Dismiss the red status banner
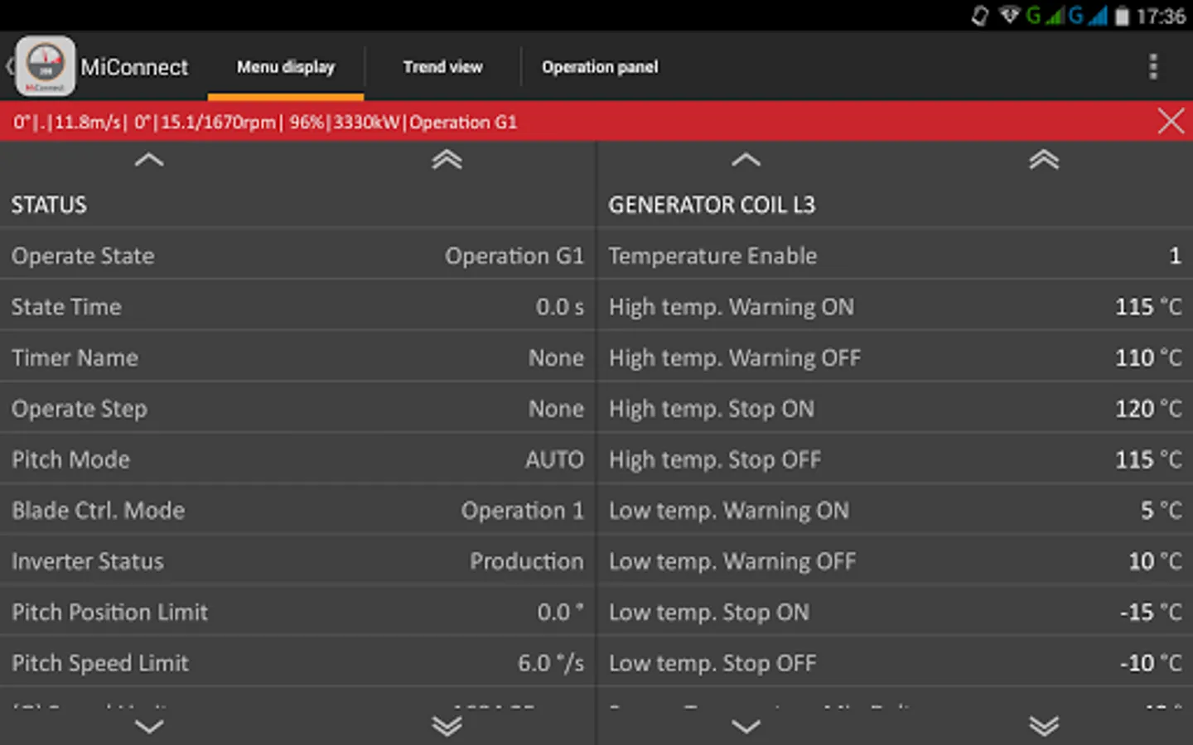 [x=1170, y=122]
